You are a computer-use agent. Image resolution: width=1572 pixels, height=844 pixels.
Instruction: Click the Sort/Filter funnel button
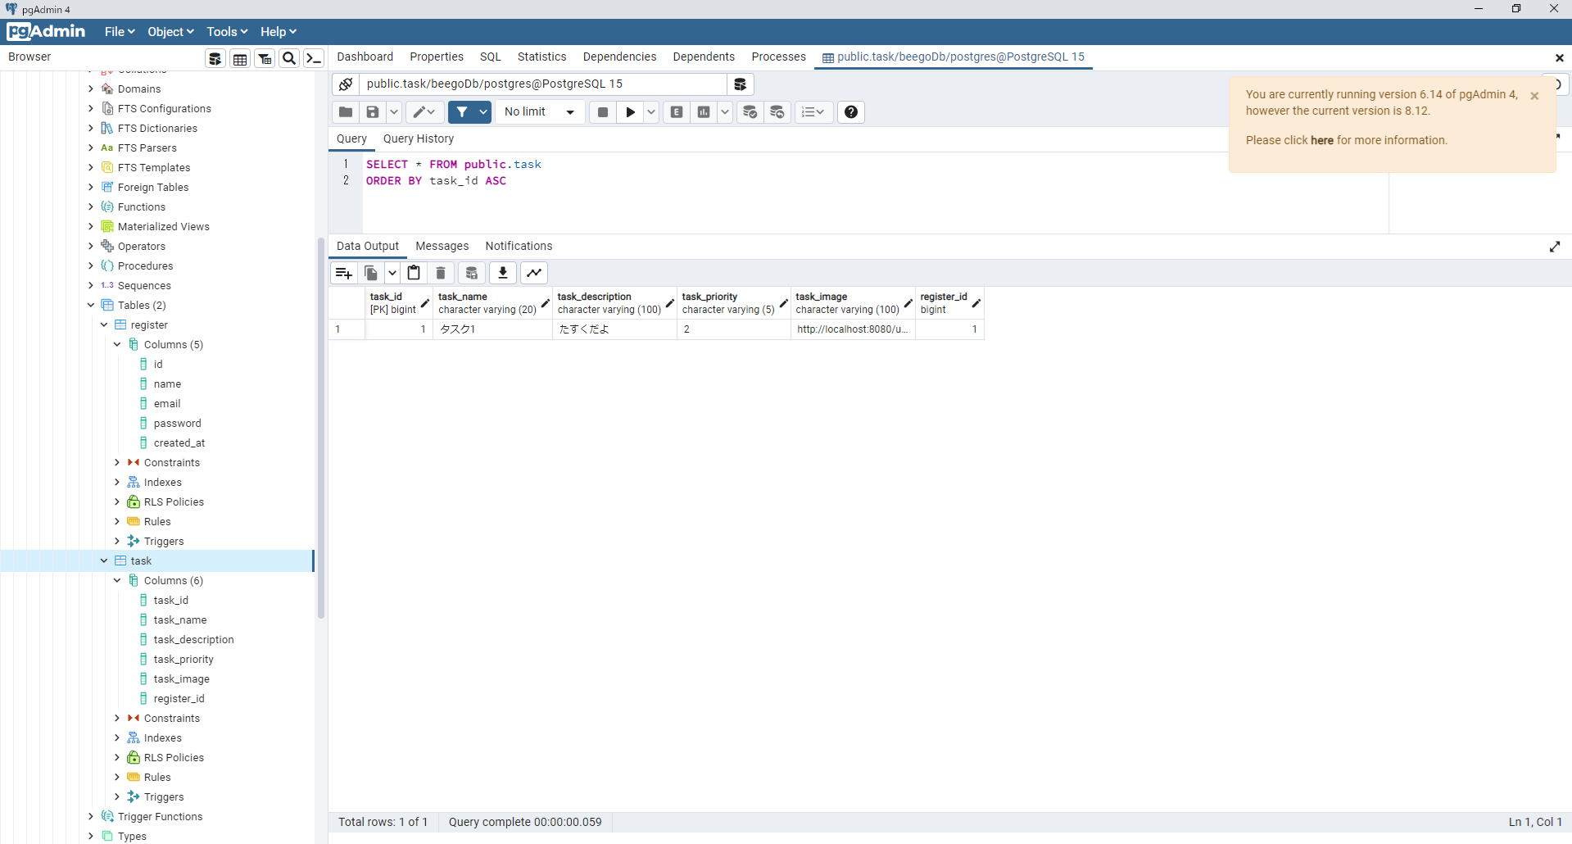point(462,112)
